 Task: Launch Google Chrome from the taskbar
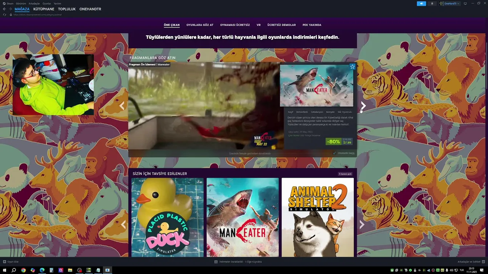coord(23,270)
